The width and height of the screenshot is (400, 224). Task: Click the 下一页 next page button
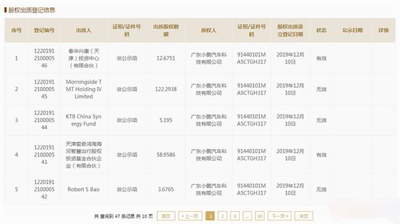[279, 216]
